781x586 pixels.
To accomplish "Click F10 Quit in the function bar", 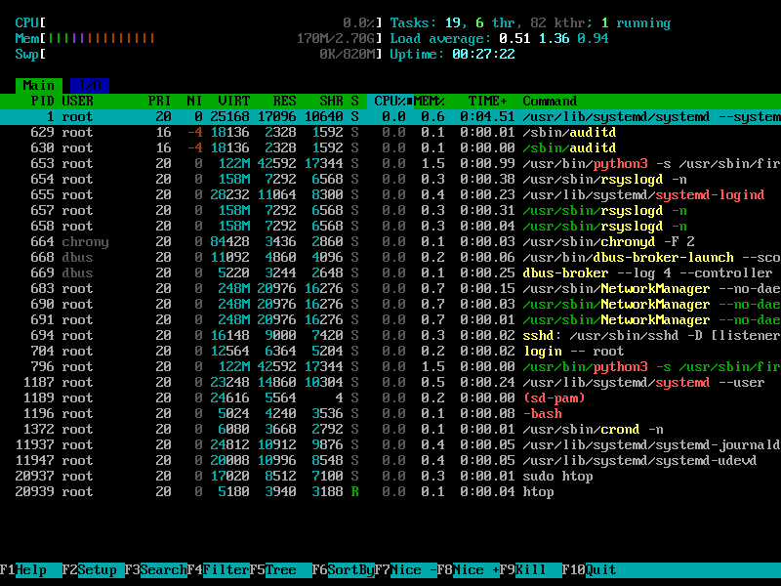I will point(590,570).
